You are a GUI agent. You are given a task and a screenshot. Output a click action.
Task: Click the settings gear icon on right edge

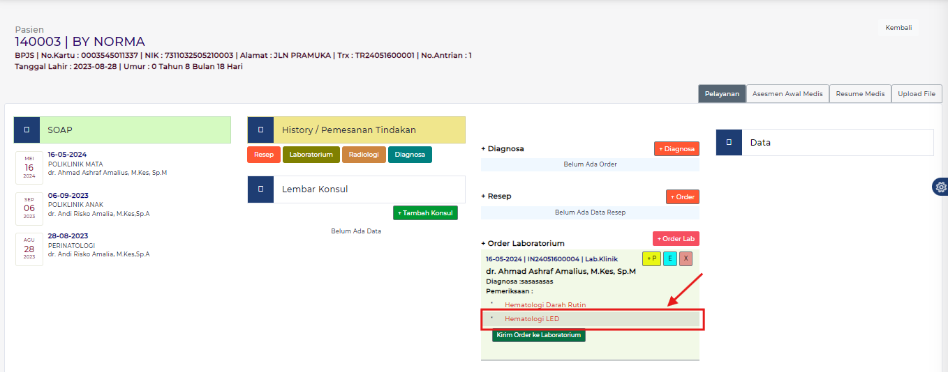coord(941,187)
